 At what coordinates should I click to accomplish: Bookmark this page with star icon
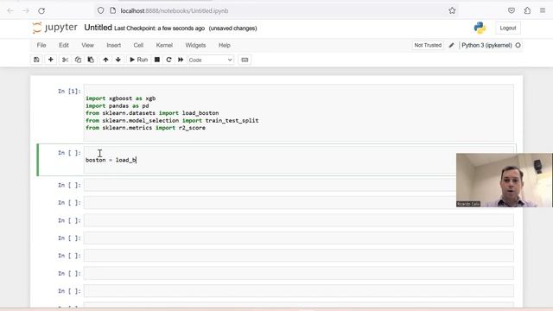(x=452, y=11)
